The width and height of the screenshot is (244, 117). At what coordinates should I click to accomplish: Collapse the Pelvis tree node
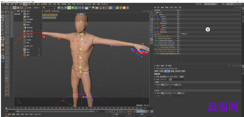coord(157,15)
